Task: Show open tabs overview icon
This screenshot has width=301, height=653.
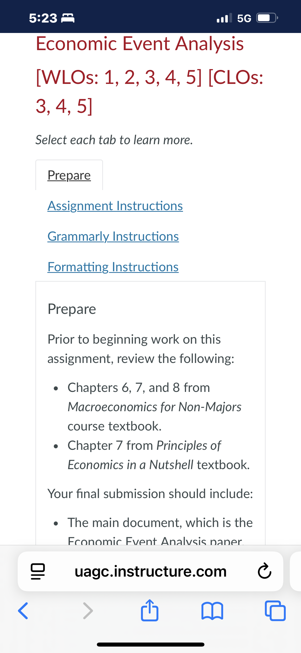Action: point(275,611)
